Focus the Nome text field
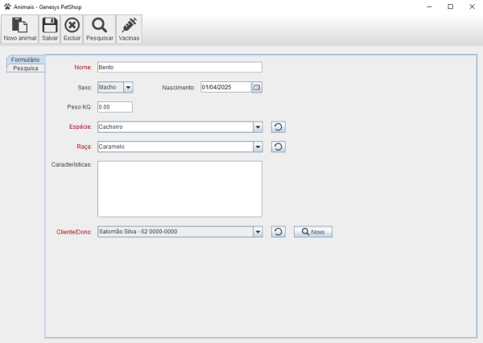 pyautogui.click(x=180, y=68)
